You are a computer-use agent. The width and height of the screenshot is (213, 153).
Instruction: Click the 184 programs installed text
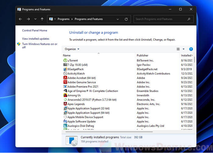tap(94, 141)
